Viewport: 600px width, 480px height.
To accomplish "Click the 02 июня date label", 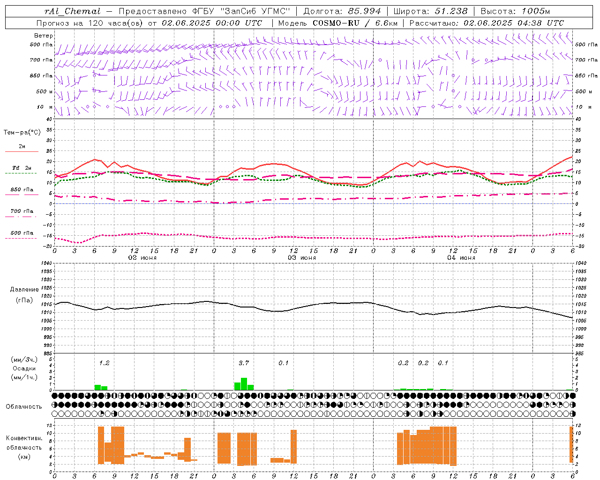I will tap(142, 258).
